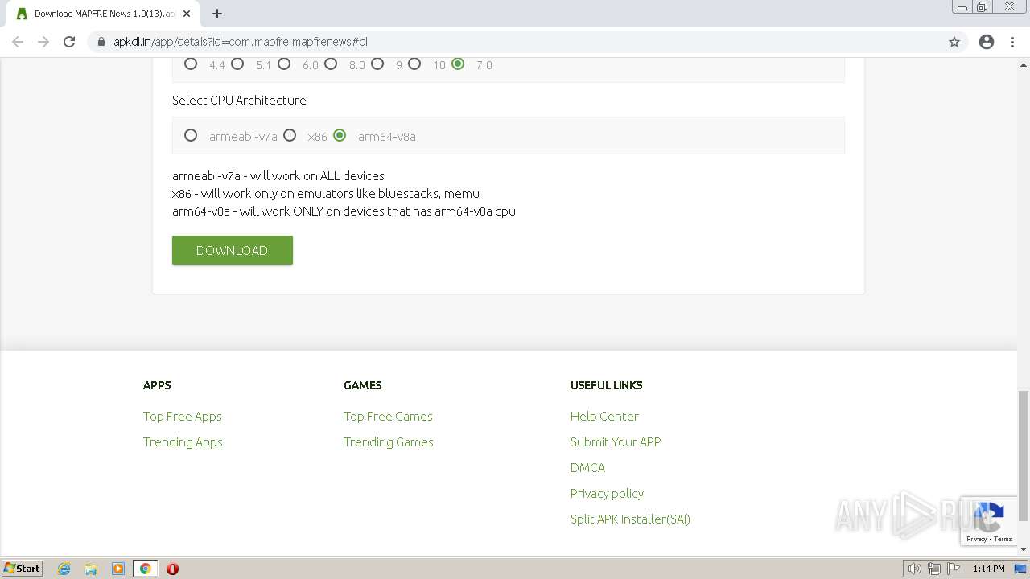This screenshot has height=579, width=1030.
Task: Select Android version 5.1
Action: tap(237, 64)
